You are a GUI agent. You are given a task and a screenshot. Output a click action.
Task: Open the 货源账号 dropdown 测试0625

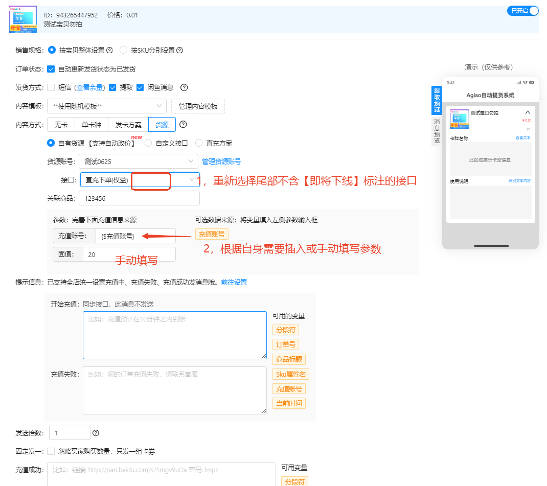tap(139, 161)
